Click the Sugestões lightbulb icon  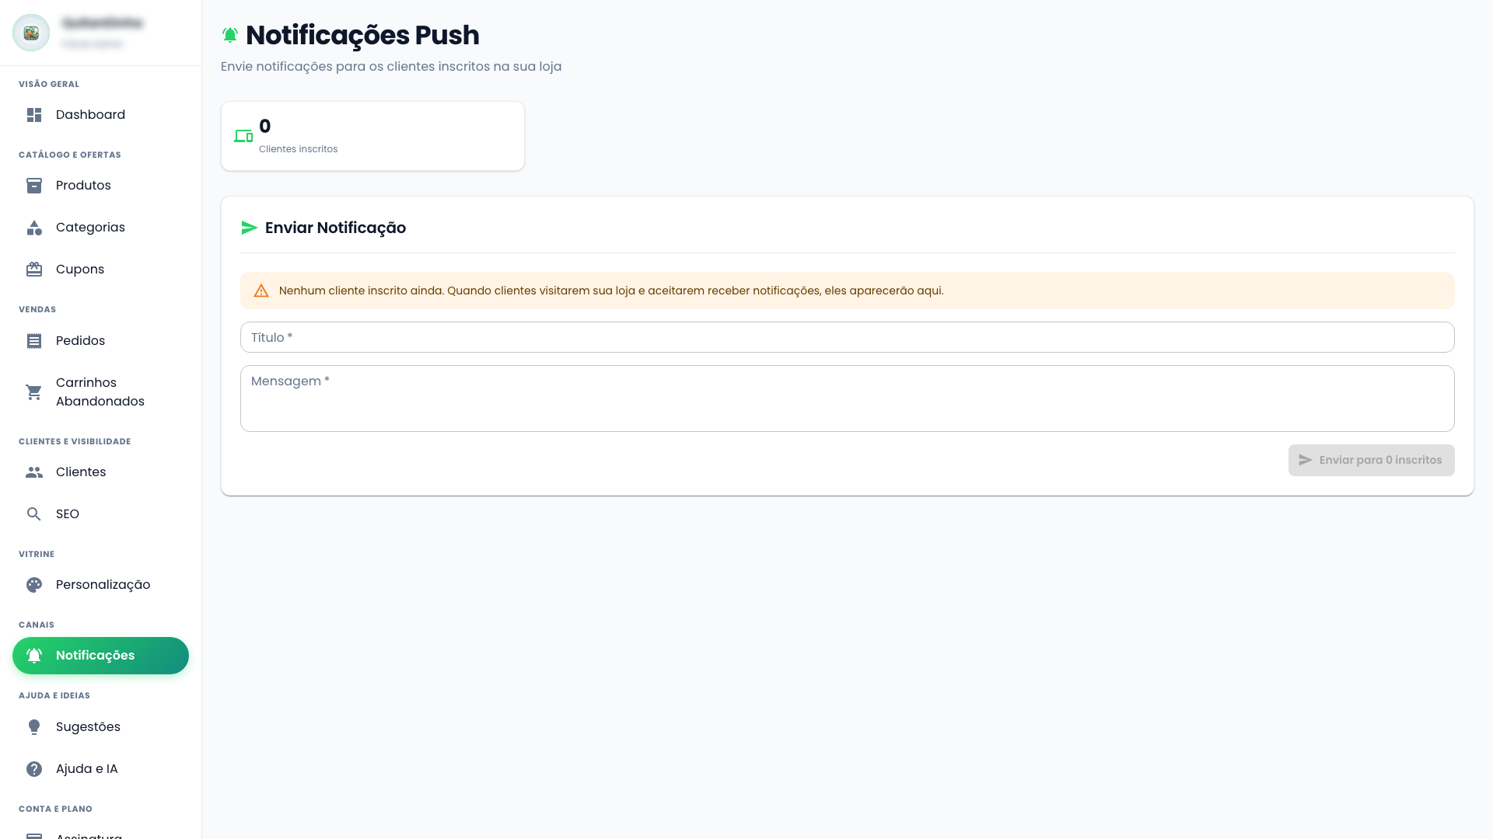34,727
